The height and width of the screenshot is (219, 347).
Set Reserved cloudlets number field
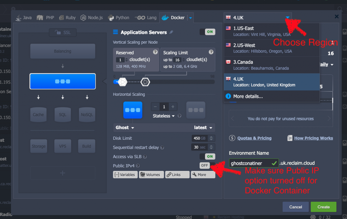pyautogui.click(x=120, y=60)
